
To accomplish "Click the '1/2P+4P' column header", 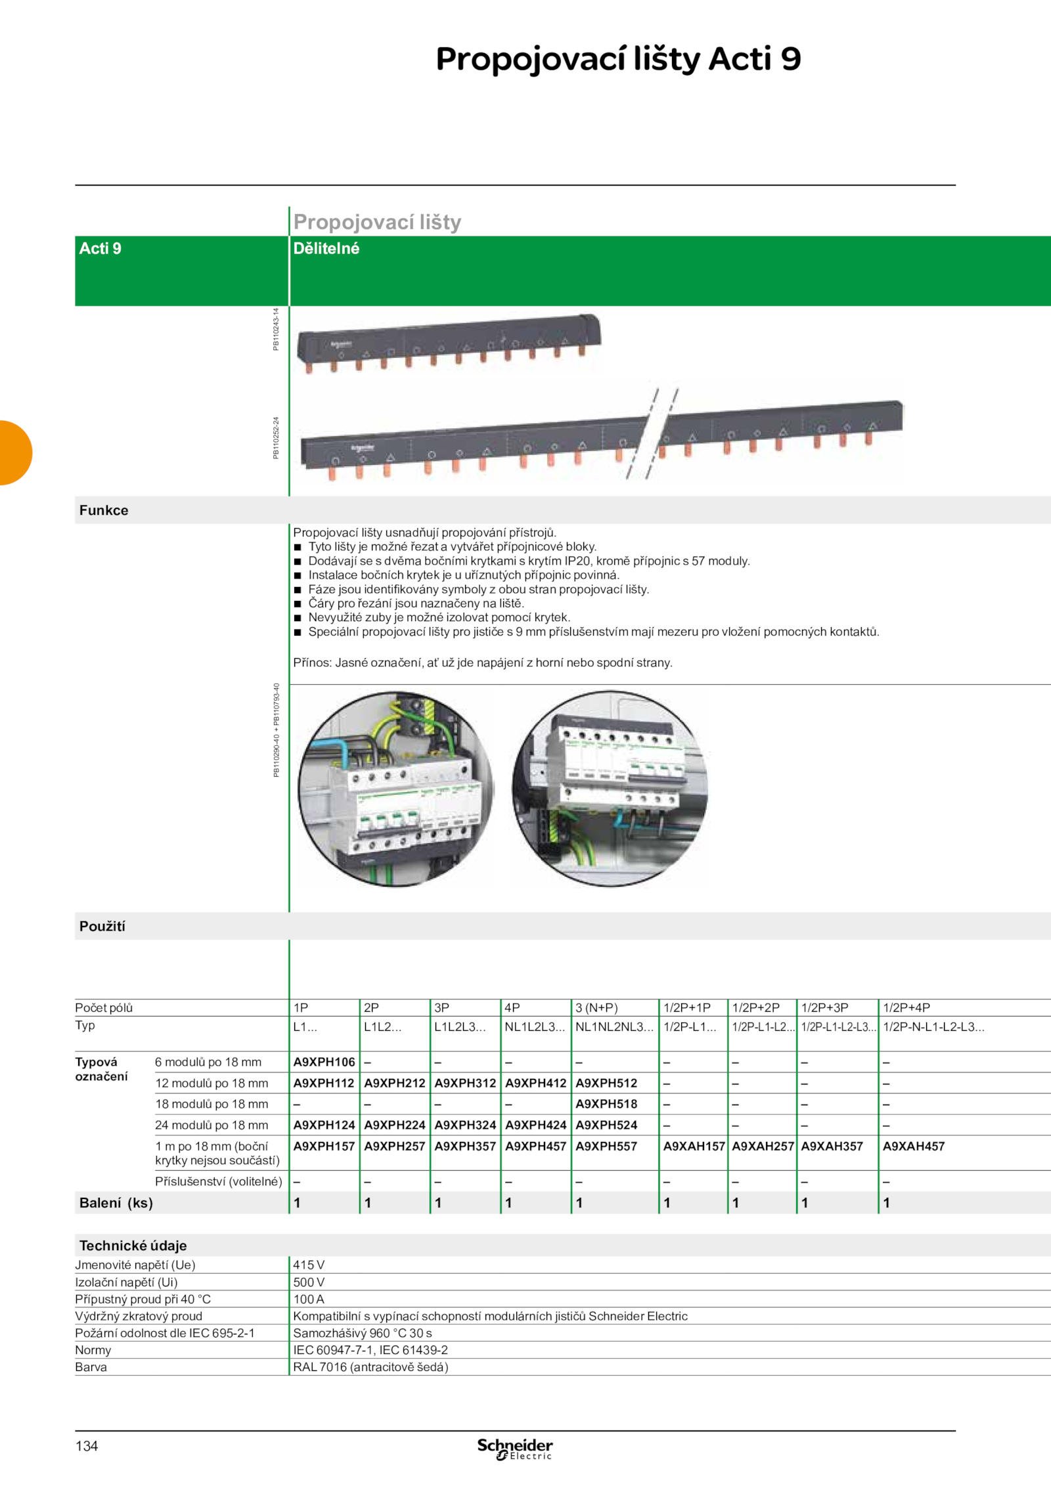I will click(x=906, y=1007).
